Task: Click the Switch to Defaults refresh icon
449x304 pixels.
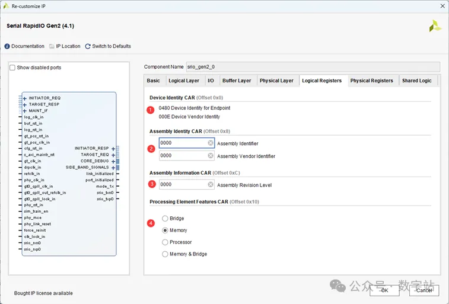Action: pos(88,46)
